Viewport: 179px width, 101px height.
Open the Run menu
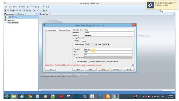point(28,7)
